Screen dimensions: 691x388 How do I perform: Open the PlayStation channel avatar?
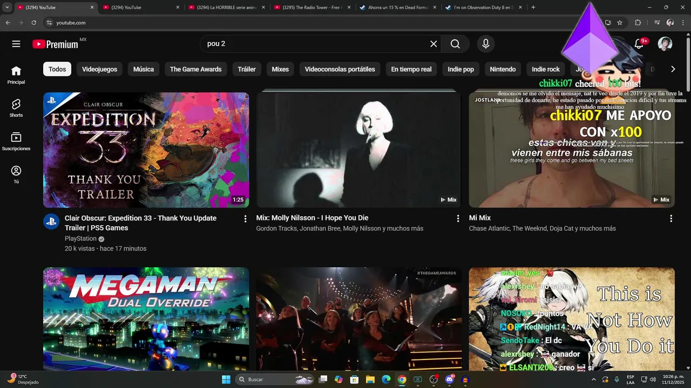coord(51,221)
